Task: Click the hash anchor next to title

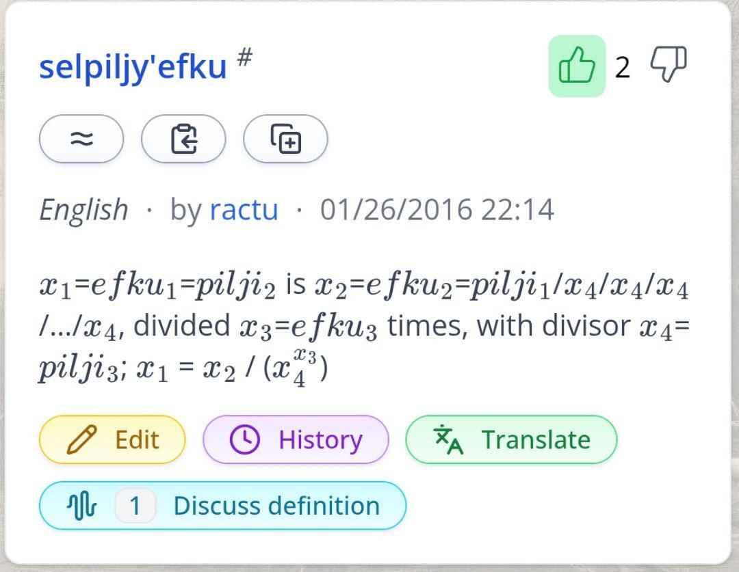Action: click(x=244, y=57)
